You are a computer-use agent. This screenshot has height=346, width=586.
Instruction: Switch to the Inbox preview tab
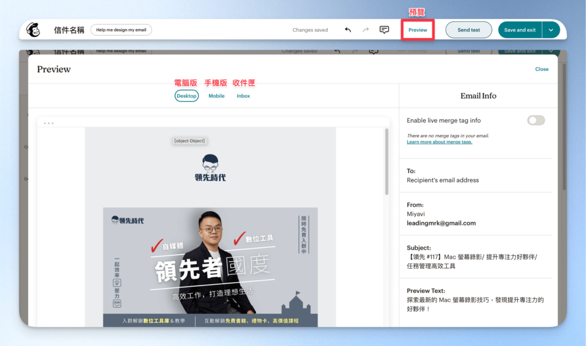(243, 96)
